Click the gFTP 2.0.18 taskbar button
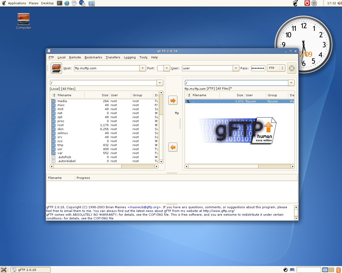 (30, 270)
